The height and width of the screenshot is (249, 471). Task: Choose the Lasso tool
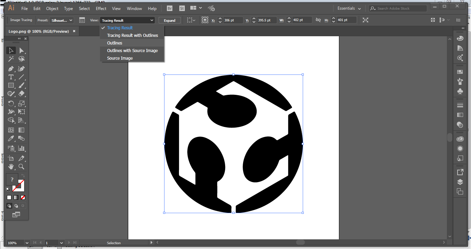[x=21, y=59]
